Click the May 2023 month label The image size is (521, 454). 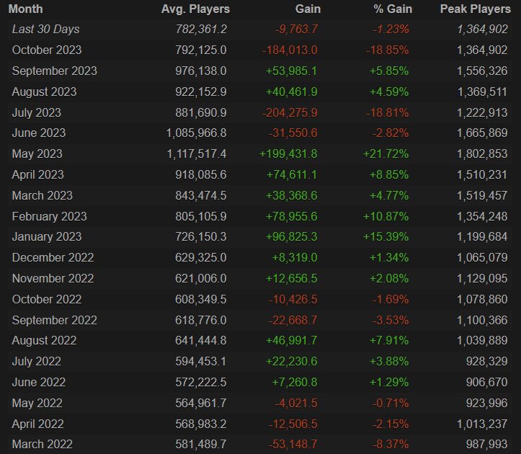tap(37, 154)
